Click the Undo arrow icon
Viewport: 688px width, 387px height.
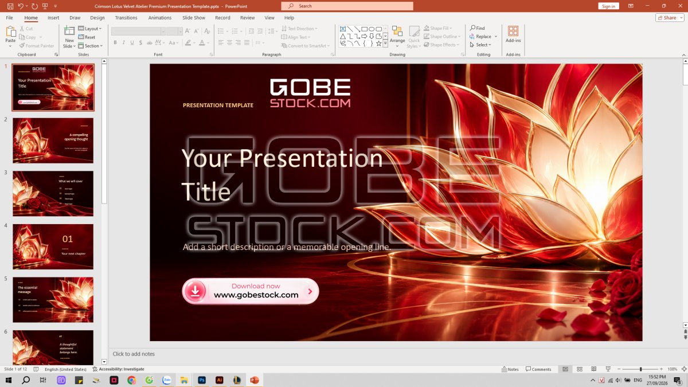pyautogui.click(x=21, y=6)
